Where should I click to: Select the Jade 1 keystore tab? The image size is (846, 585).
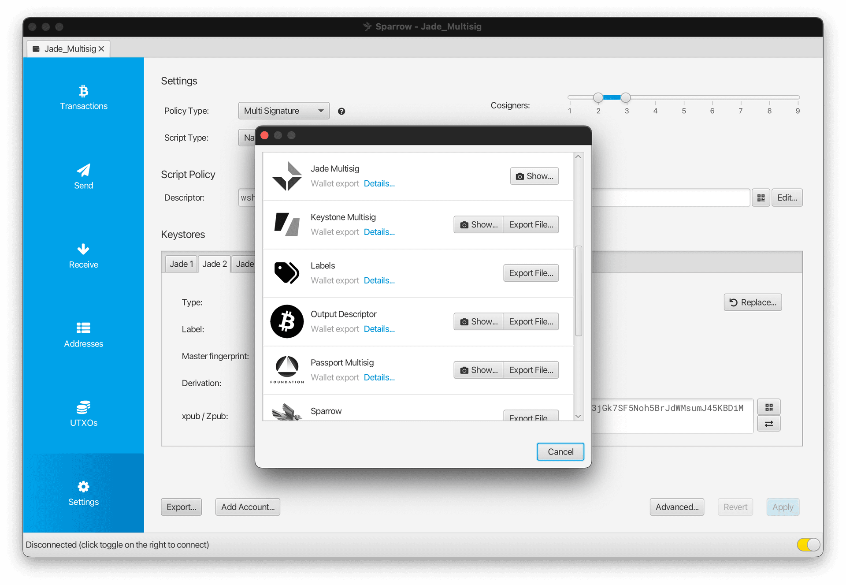[x=181, y=264]
